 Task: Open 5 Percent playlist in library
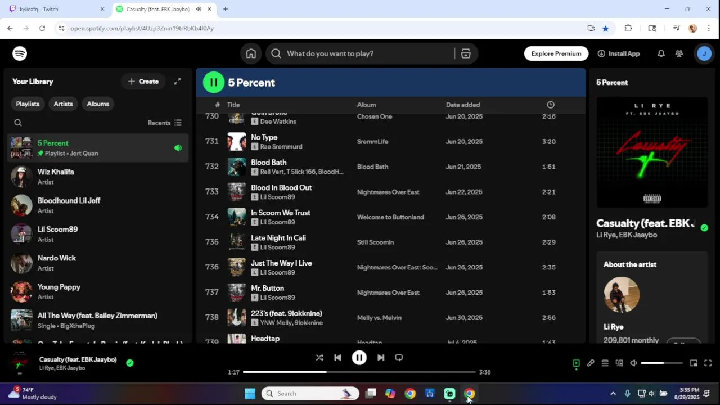click(x=98, y=148)
